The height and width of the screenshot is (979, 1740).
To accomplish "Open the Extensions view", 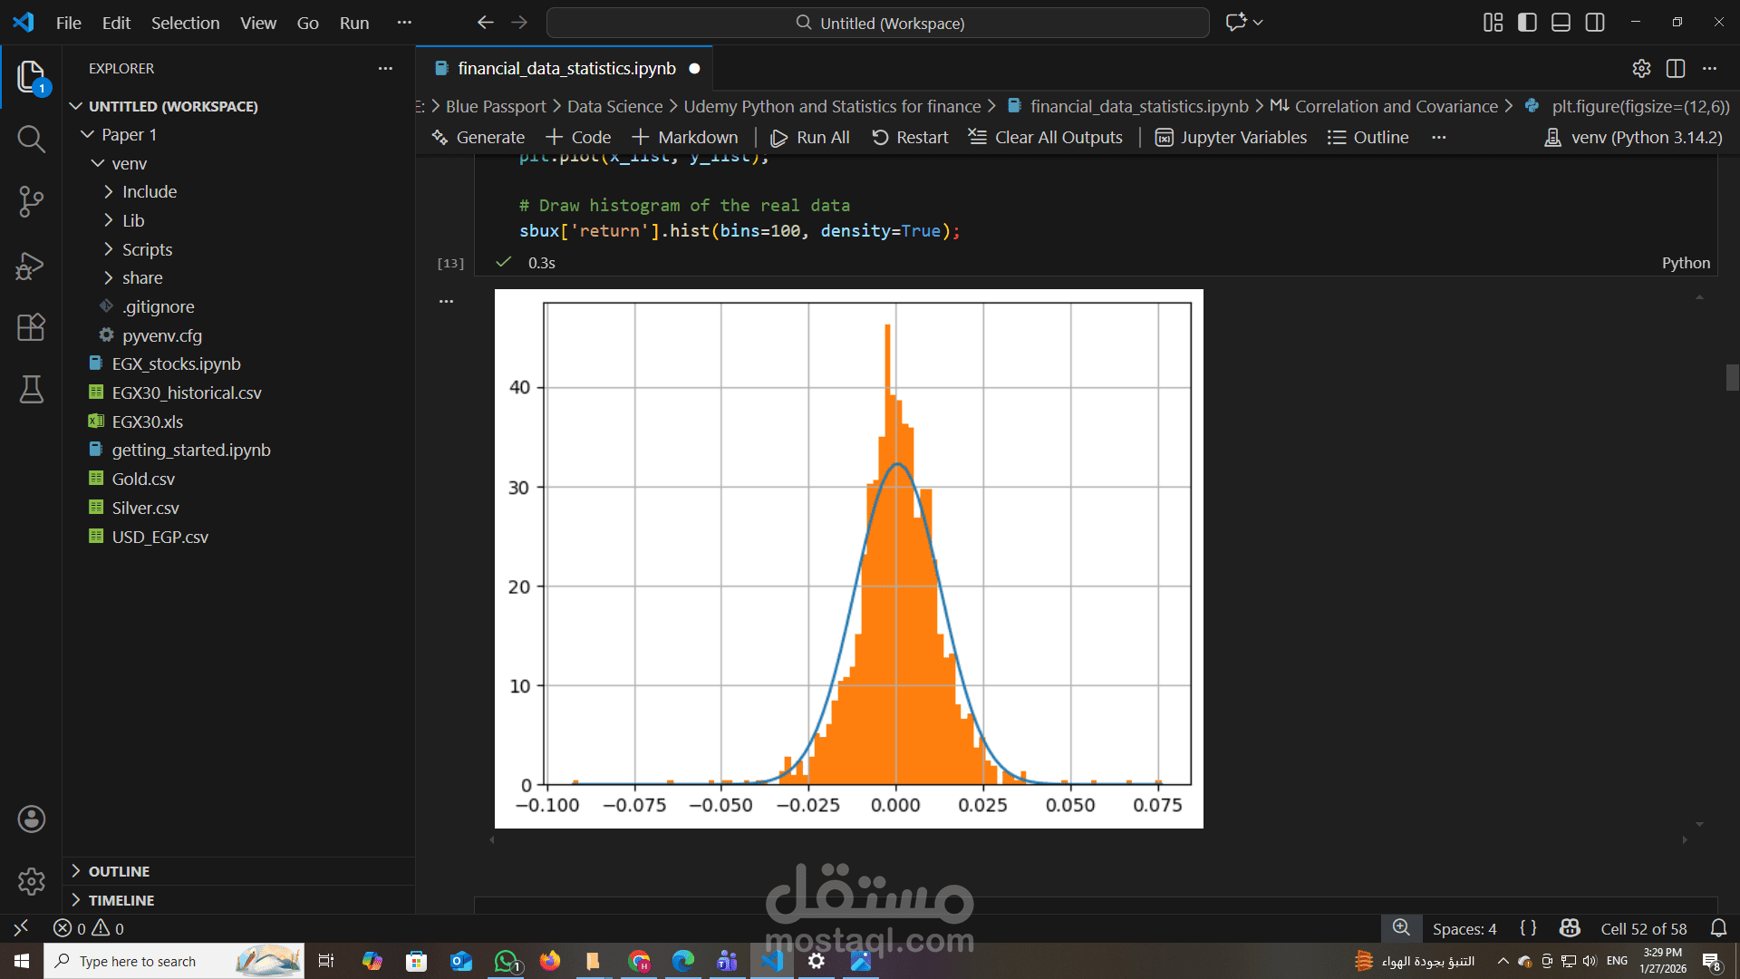I will coord(31,327).
